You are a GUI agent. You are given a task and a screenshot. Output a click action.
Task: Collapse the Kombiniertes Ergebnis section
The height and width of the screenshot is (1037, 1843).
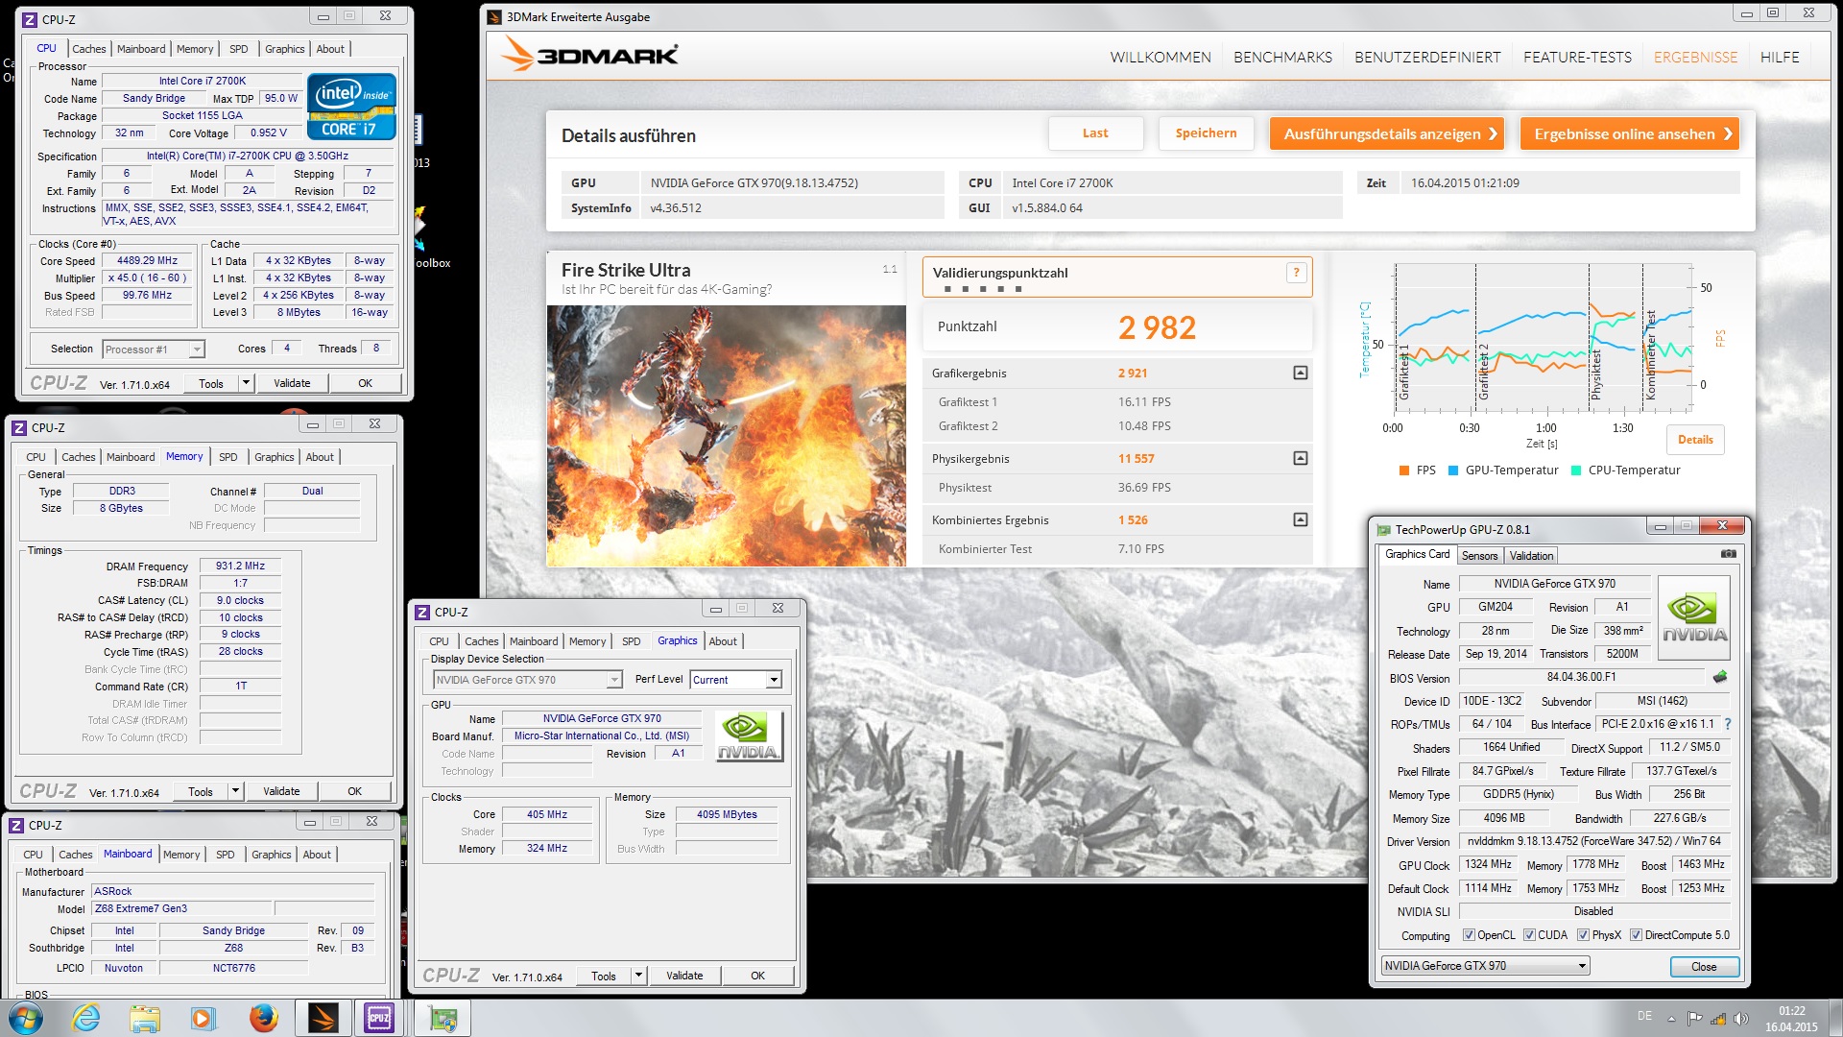pos(1300,519)
